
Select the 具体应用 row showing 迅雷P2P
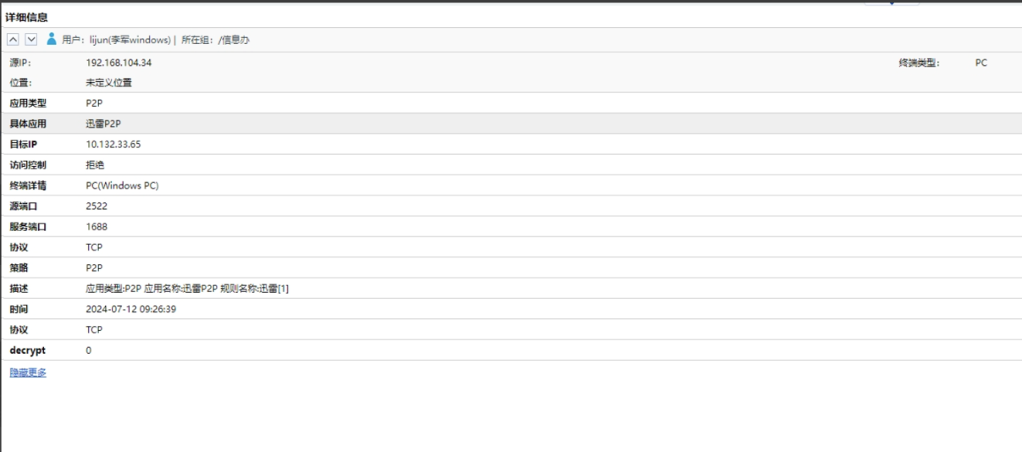point(511,124)
